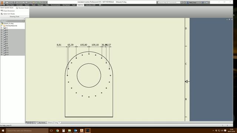Select the 109,18 dimension text
This screenshot has width=237, height=133.
pos(95,45)
